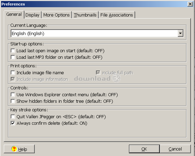This screenshot has width=195, height=156.
Task: Enable Use Windows Explorer context menu
Action: click(13, 94)
